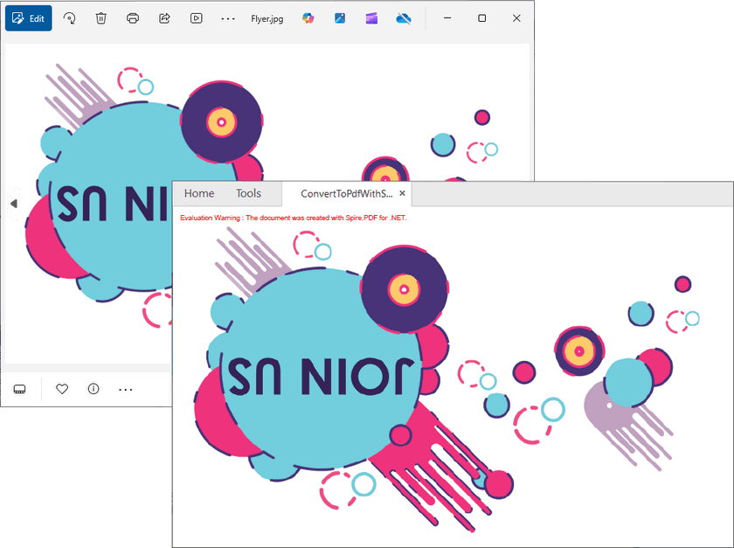This screenshot has width=734, height=548.
Task: Favorite the photo with the heart icon
Action: 62,389
